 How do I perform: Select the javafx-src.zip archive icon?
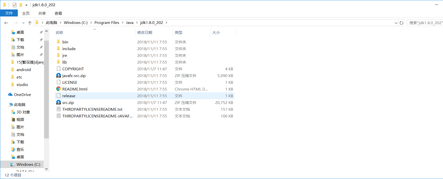(58, 75)
